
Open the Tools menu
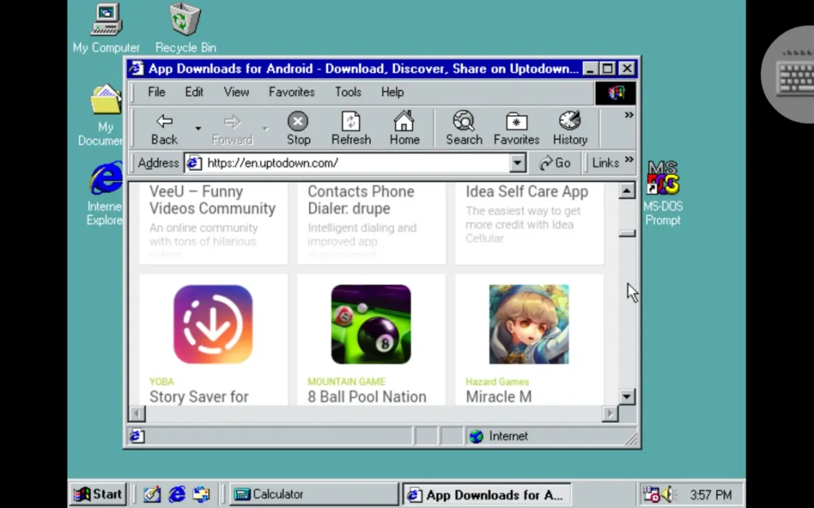coord(348,92)
